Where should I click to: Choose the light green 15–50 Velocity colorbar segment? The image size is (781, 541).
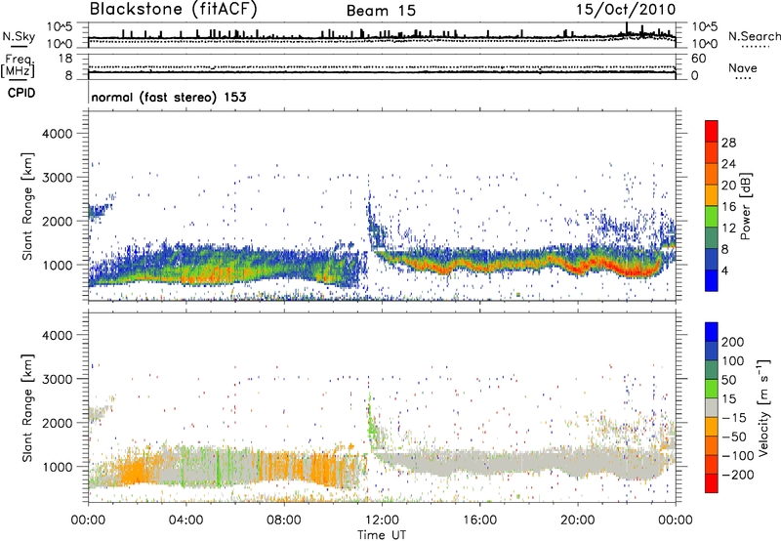[x=712, y=389]
